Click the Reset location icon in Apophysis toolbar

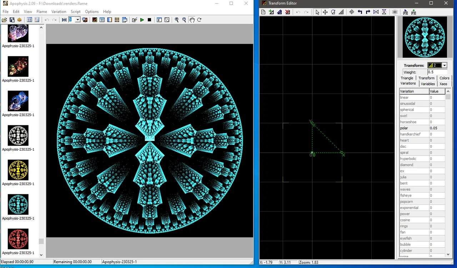click(x=64, y=20)
